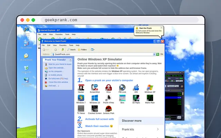Select the Recycle Bin desktop icon
Viewport: 221px width, 138px height.
click(26, 69)
